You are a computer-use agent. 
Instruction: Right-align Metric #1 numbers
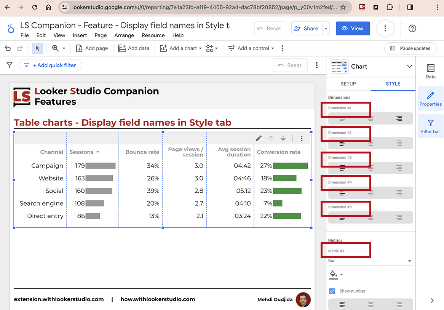click(399, 305)
